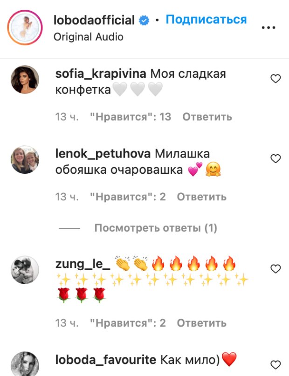
Task: Reply to zung_le_'s comment via Ответить
Action: point(202,323)
